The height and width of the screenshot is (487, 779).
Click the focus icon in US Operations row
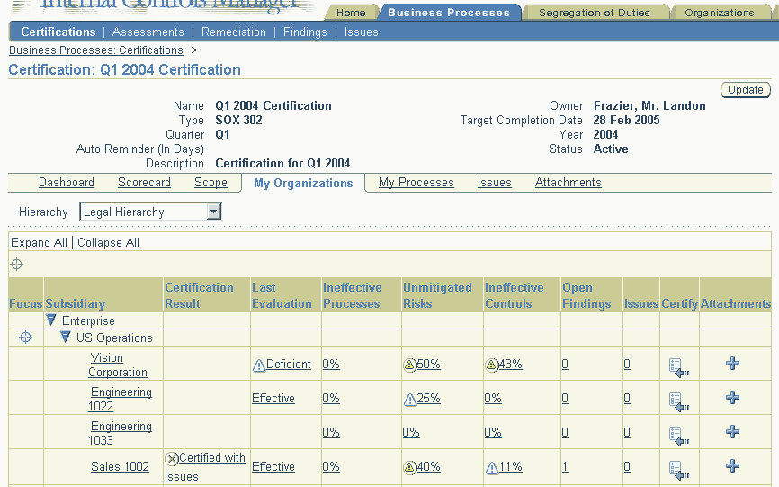[25, 338]
